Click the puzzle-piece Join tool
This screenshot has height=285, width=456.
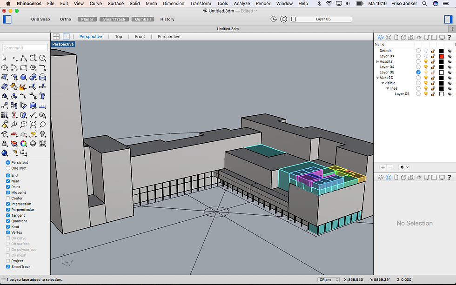[x=14, y=86]
